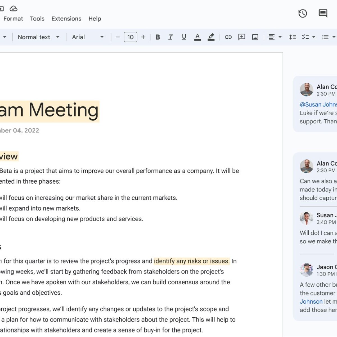Open line and paragraph spacing
The width and height of the screenshot is (337, 337).
coord(292,37)
